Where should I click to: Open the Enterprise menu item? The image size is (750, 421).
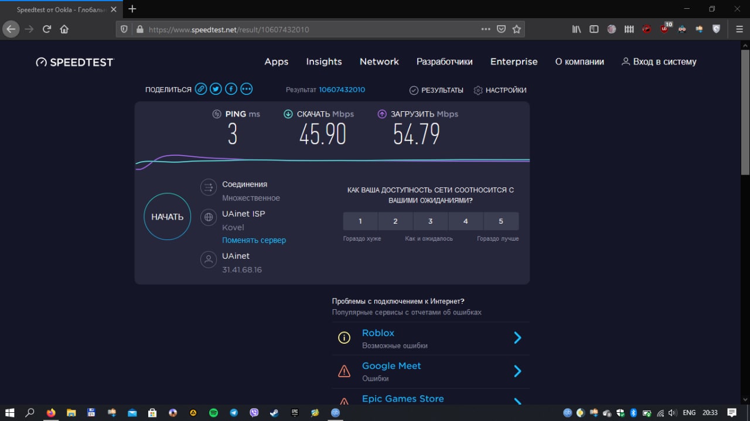tap(514, 61)
